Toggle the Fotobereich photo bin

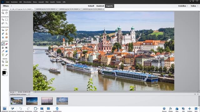[5, 109]
